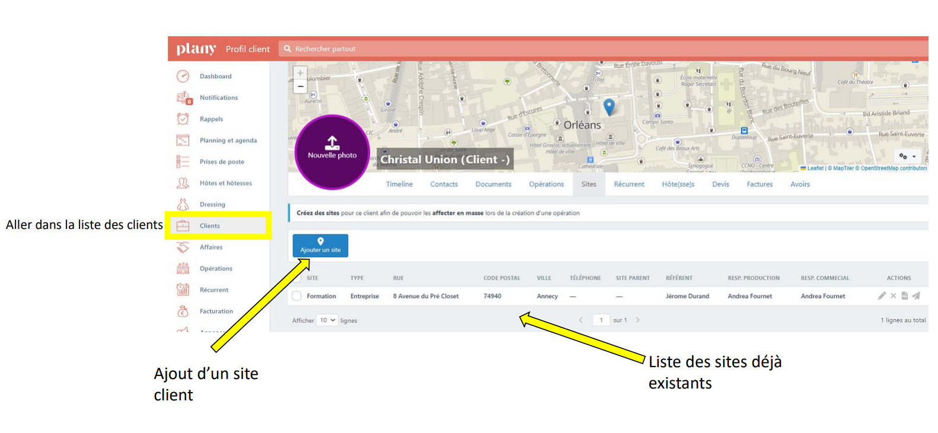This screenshot has width=938, height=433.
Task: Open the Factures tab
Action: 759,184
